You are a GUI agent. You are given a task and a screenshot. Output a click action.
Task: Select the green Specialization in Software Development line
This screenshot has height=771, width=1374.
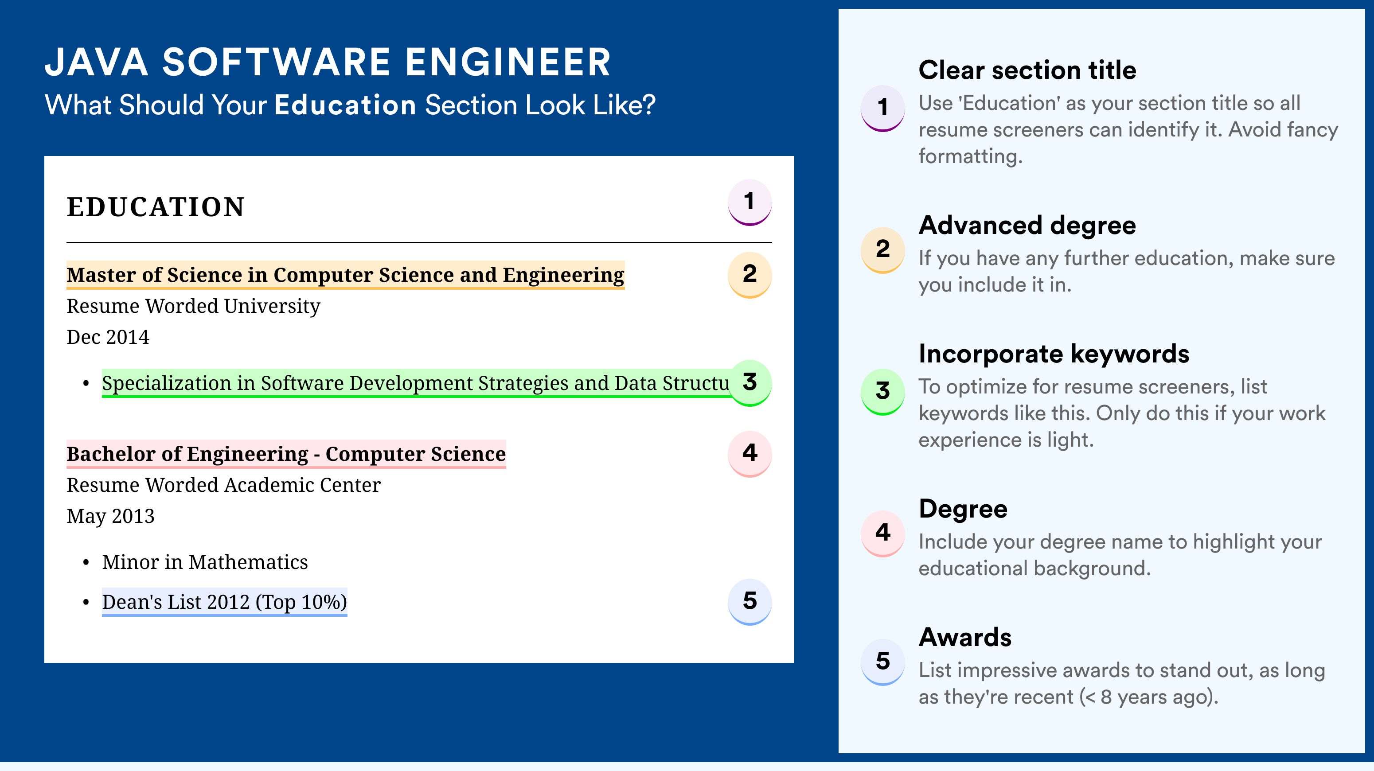[x=416, y=383]
